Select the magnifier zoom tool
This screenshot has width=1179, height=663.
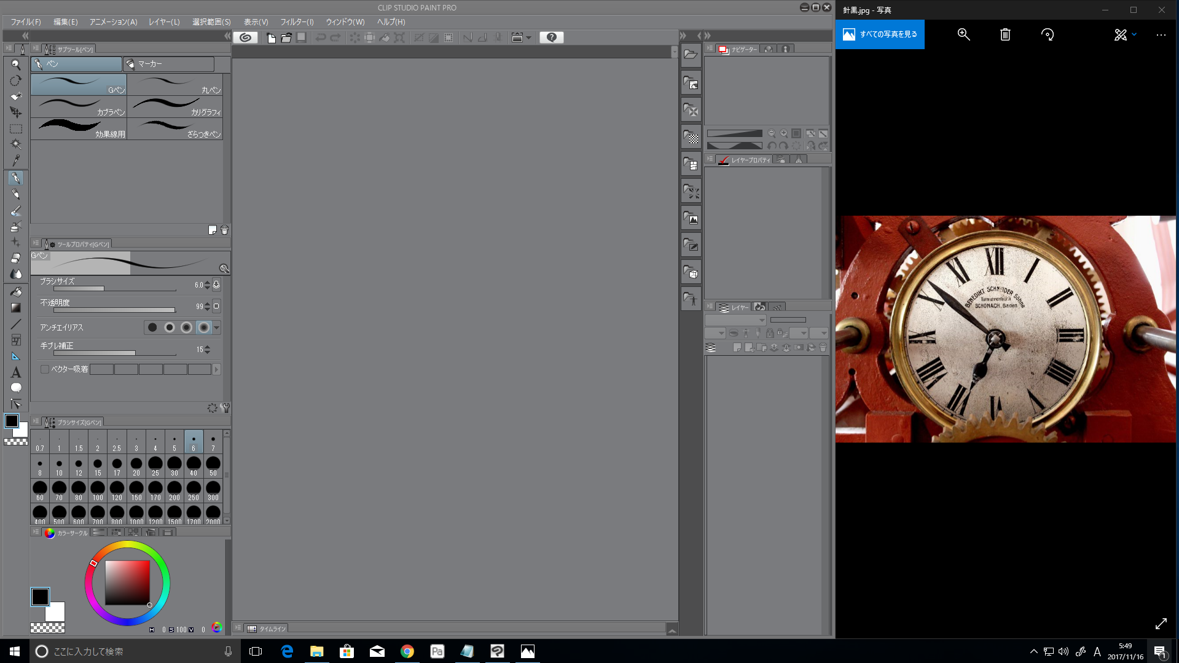click(x=16, y=65)
